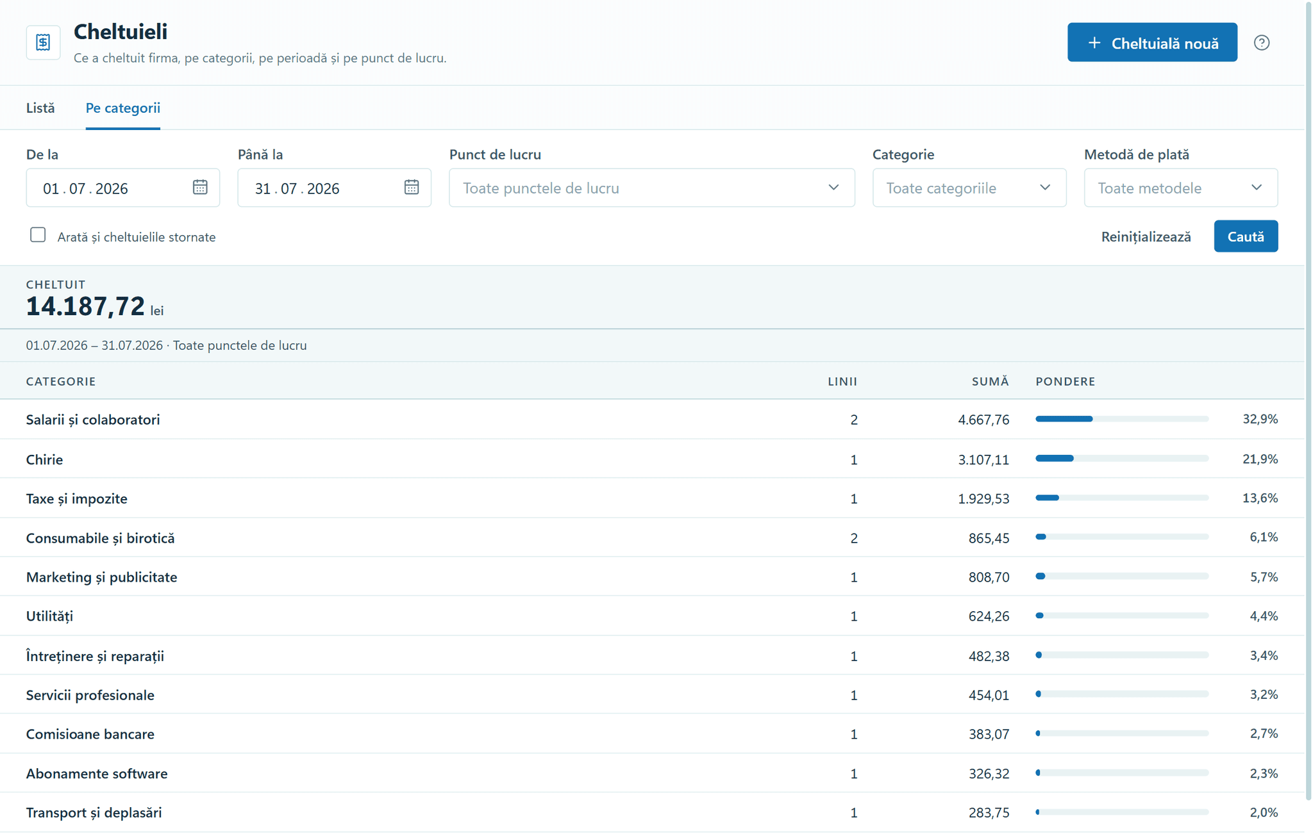Click the Caută button
The width and height of the screenshot is (1313, 836).
click(1246, 236)
